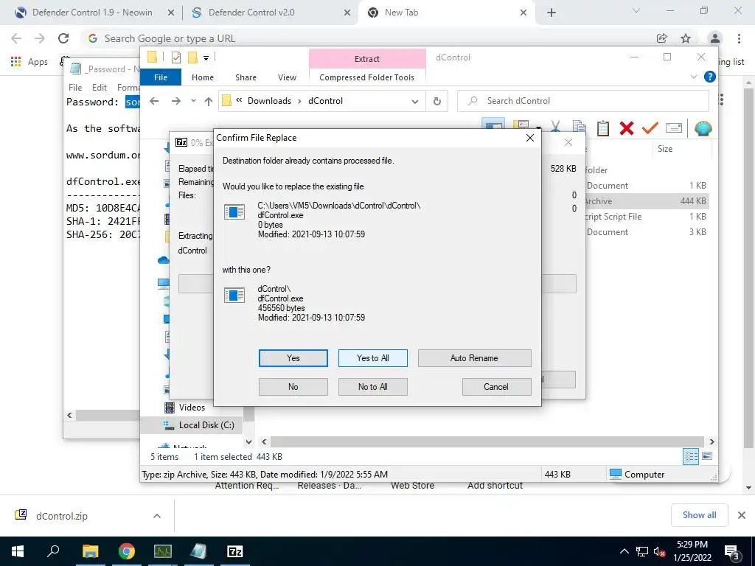Viewport: 755px width, 566px height.
Task: Click Explorer horizontal scrollbar right arrow
Action: (x=711, y=441)
